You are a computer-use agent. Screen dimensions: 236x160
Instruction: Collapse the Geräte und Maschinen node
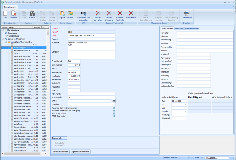[3, 39]
